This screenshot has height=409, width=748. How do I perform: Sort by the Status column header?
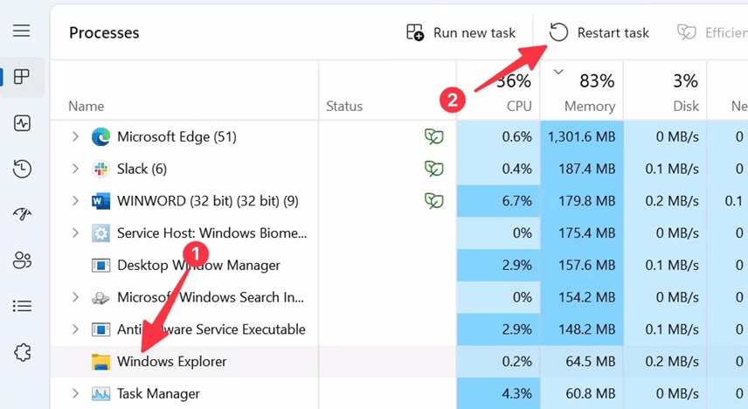tap(344, 106)
